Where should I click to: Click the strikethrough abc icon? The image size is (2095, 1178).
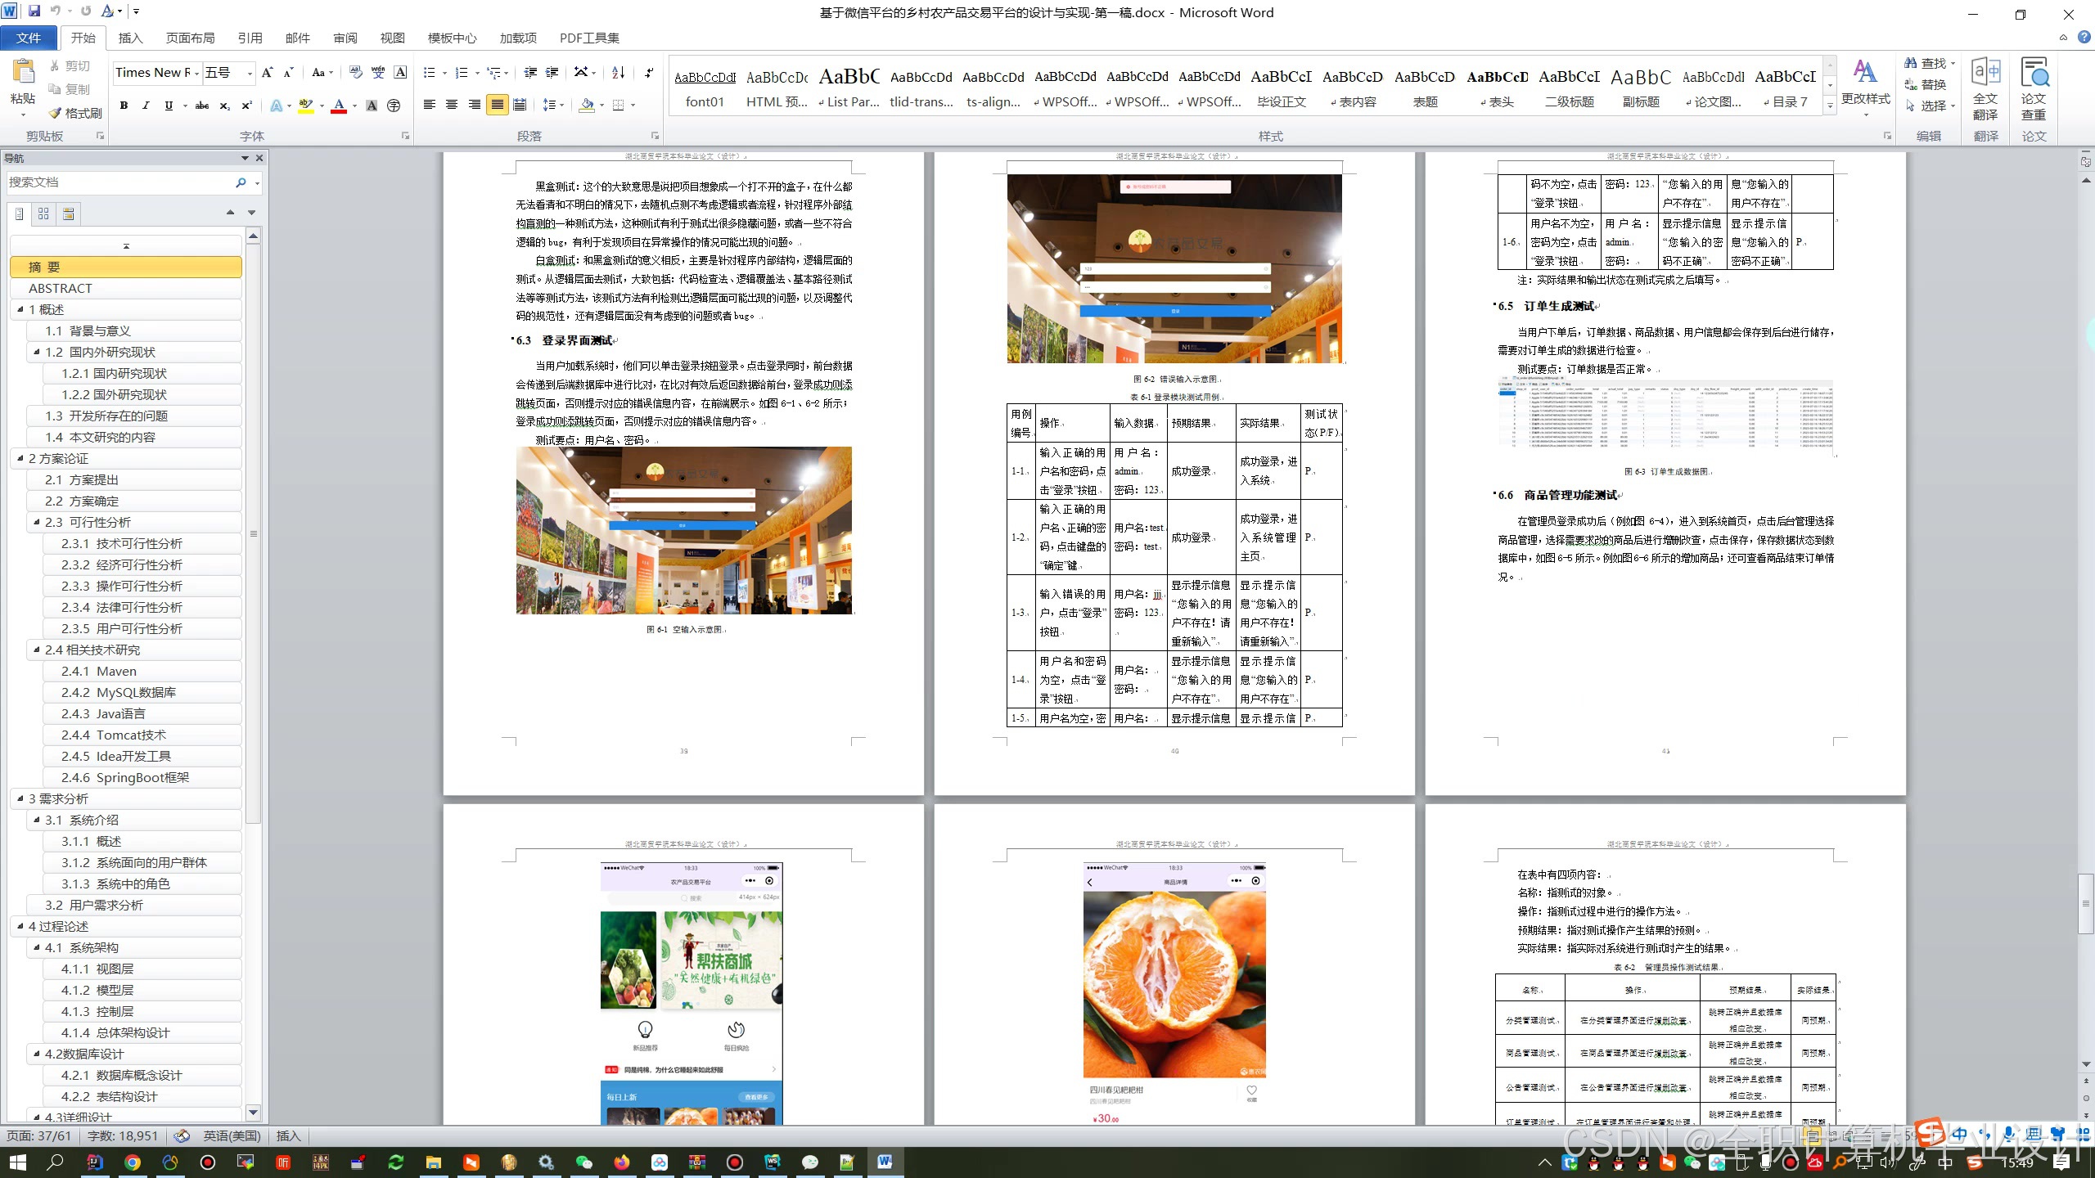pos(201,106)
